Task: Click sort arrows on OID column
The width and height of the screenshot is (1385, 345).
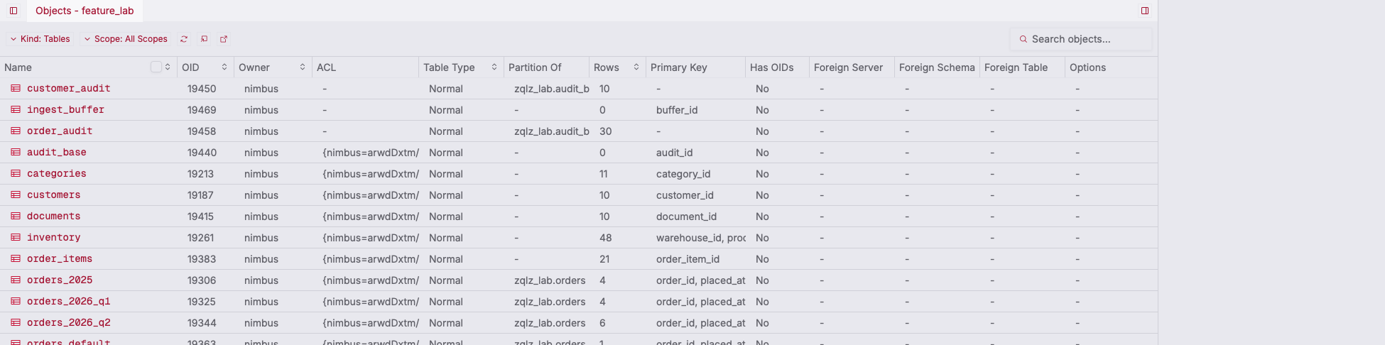Action: tap(224, 67)
